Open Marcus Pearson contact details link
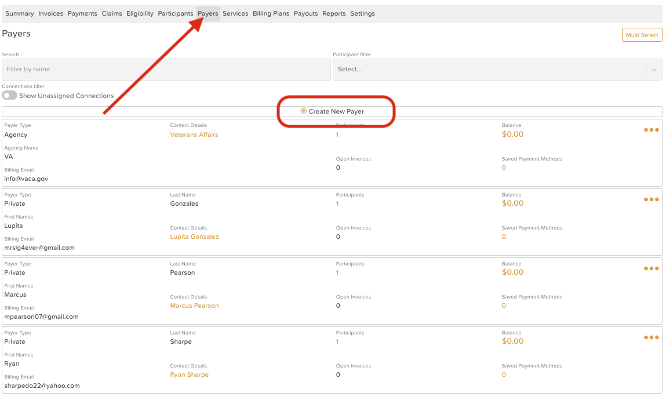Image resolution: width=666 pixels, height=400 pixels. (194, 306)
